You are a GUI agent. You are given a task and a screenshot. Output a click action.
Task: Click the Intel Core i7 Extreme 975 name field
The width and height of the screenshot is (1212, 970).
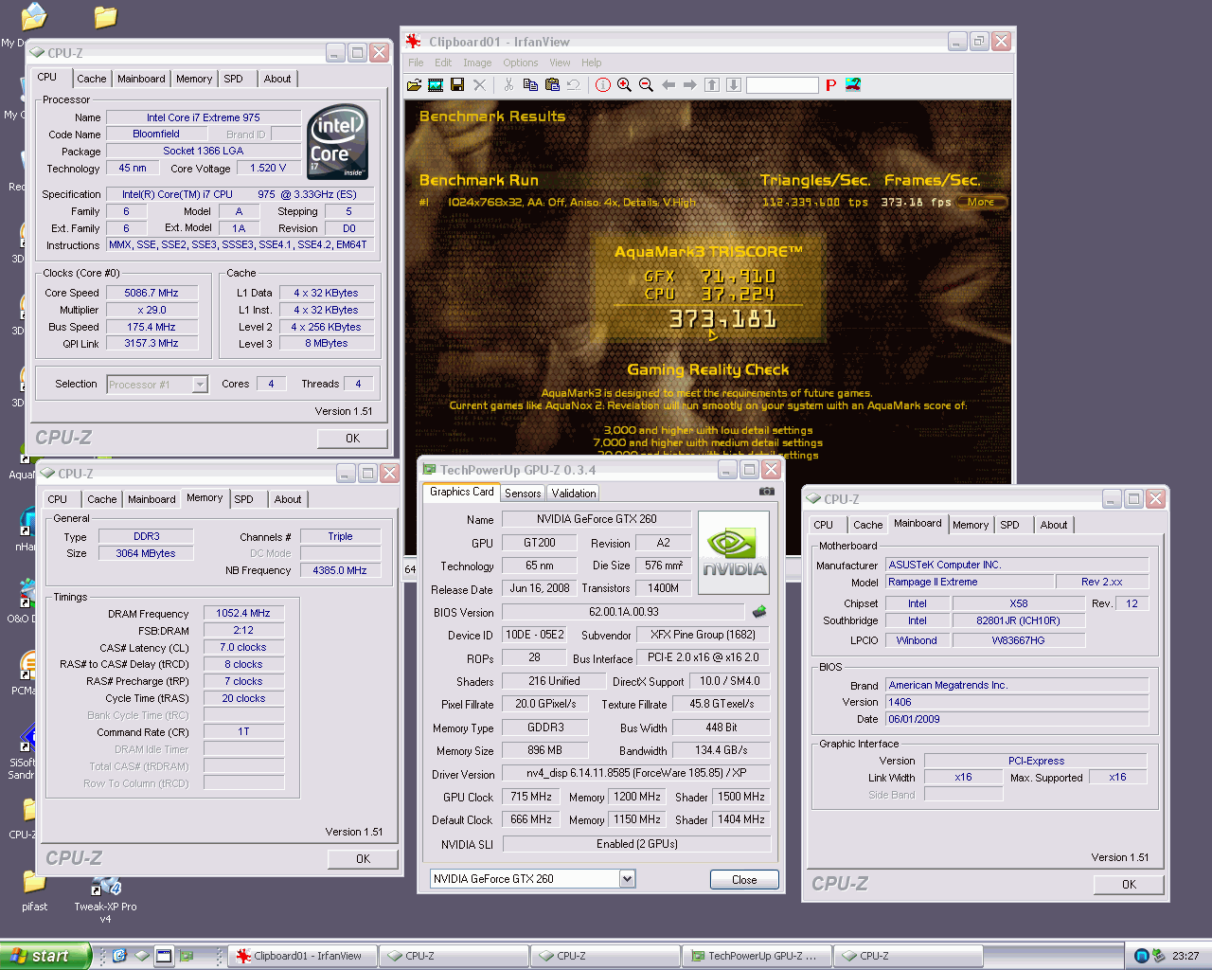[x=203, y=117]
